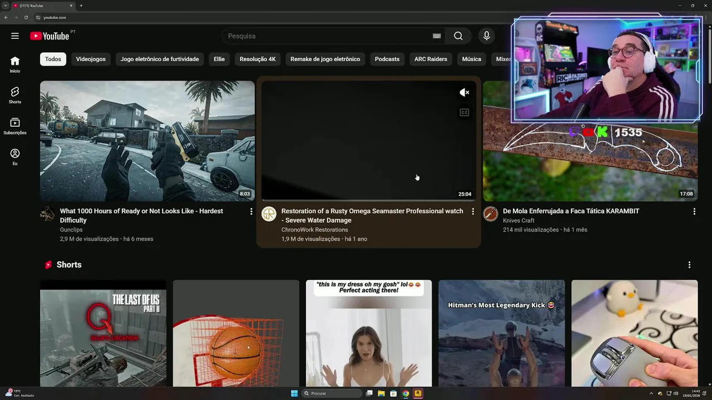The height and width of the screenshot is (400, 712).
Task: Open the Gunclips channel name link
Action: tap(71, 229)
